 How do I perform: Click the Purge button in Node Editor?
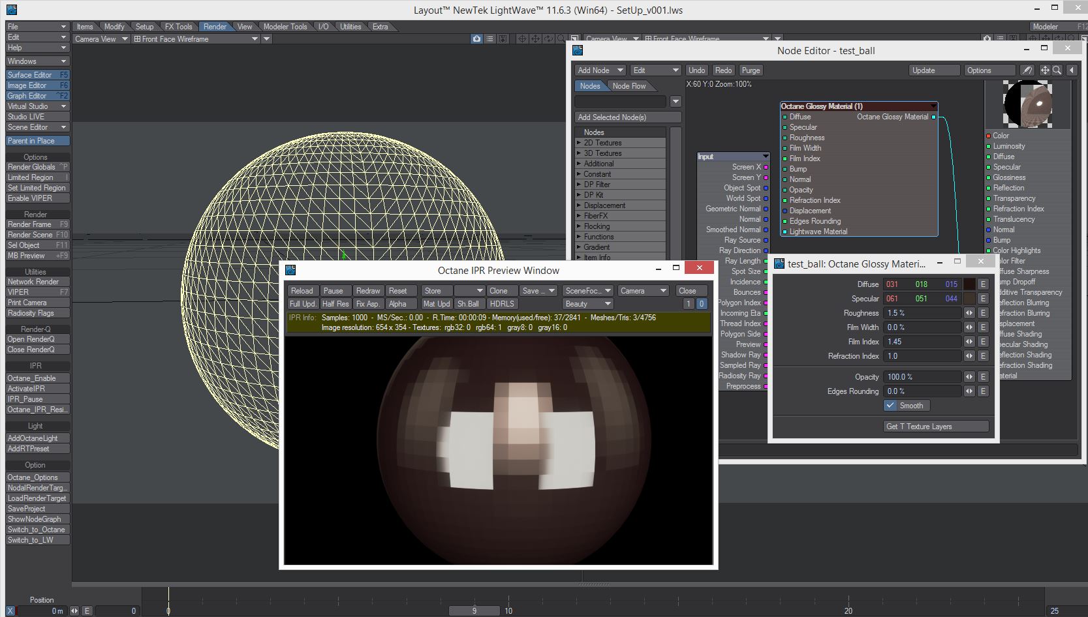click(x=751, y=70)
